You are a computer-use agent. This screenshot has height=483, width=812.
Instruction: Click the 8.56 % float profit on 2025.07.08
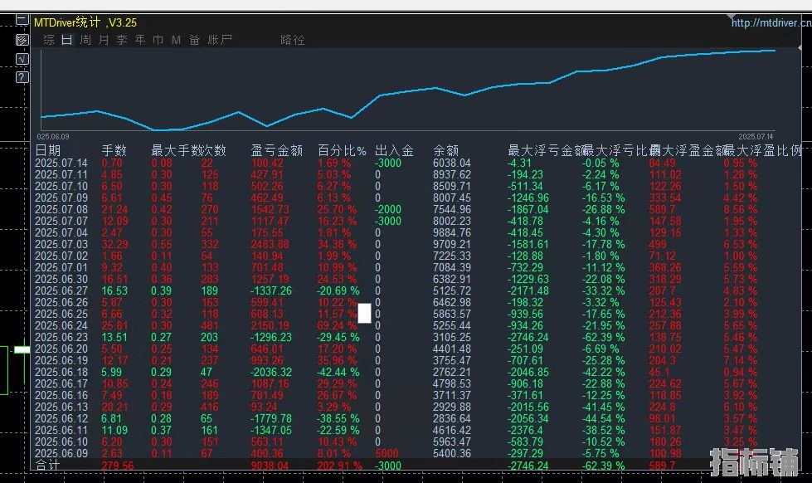point(741,209)
